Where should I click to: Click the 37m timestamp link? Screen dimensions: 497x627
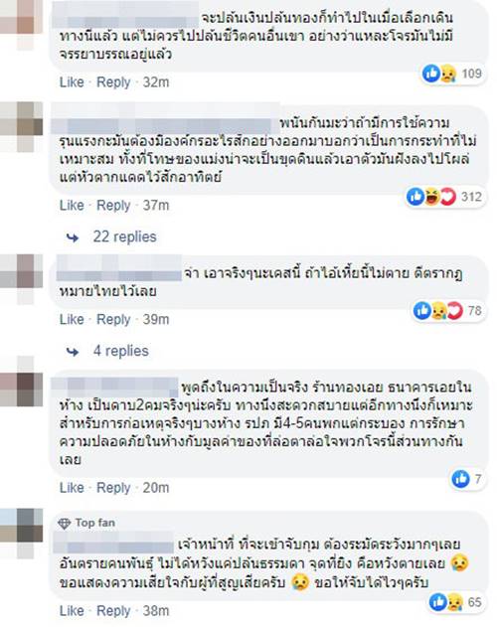[156, 206]
